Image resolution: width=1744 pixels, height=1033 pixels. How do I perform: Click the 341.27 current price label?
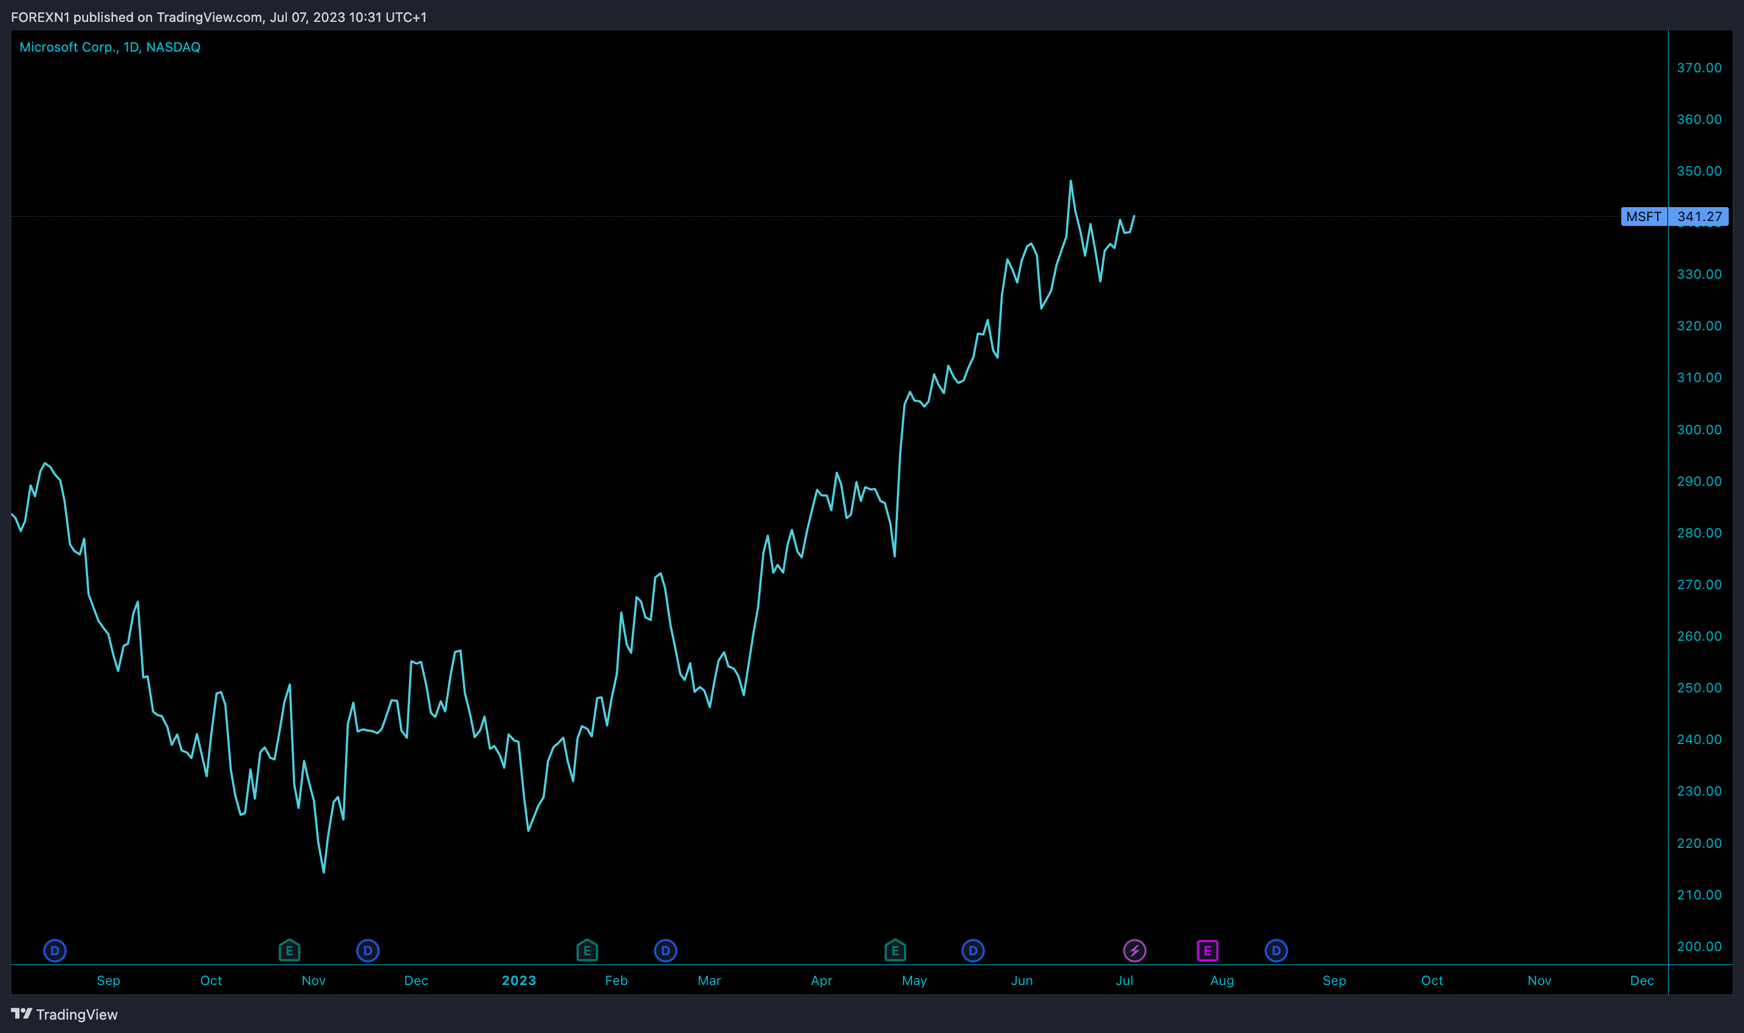[1698, 216]
